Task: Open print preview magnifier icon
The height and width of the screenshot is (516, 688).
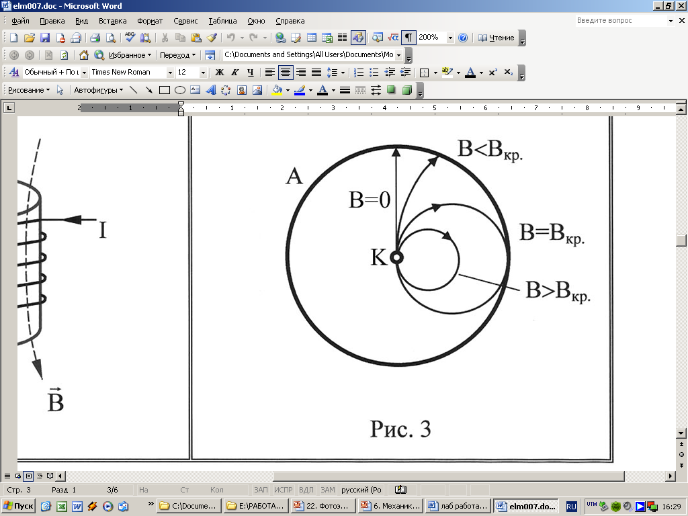Action: point(111,38)
